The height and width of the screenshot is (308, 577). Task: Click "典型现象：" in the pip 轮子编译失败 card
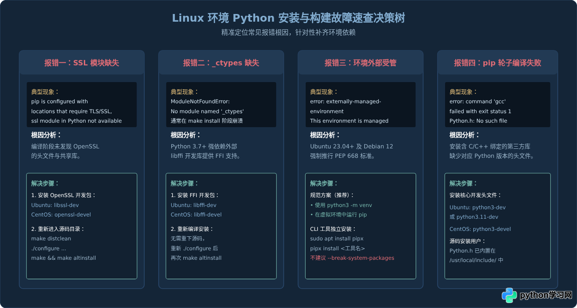pos(463,92)
